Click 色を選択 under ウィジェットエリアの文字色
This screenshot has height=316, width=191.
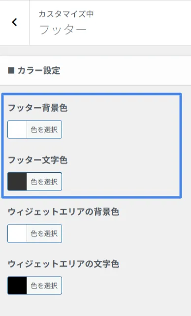point(44,285)
